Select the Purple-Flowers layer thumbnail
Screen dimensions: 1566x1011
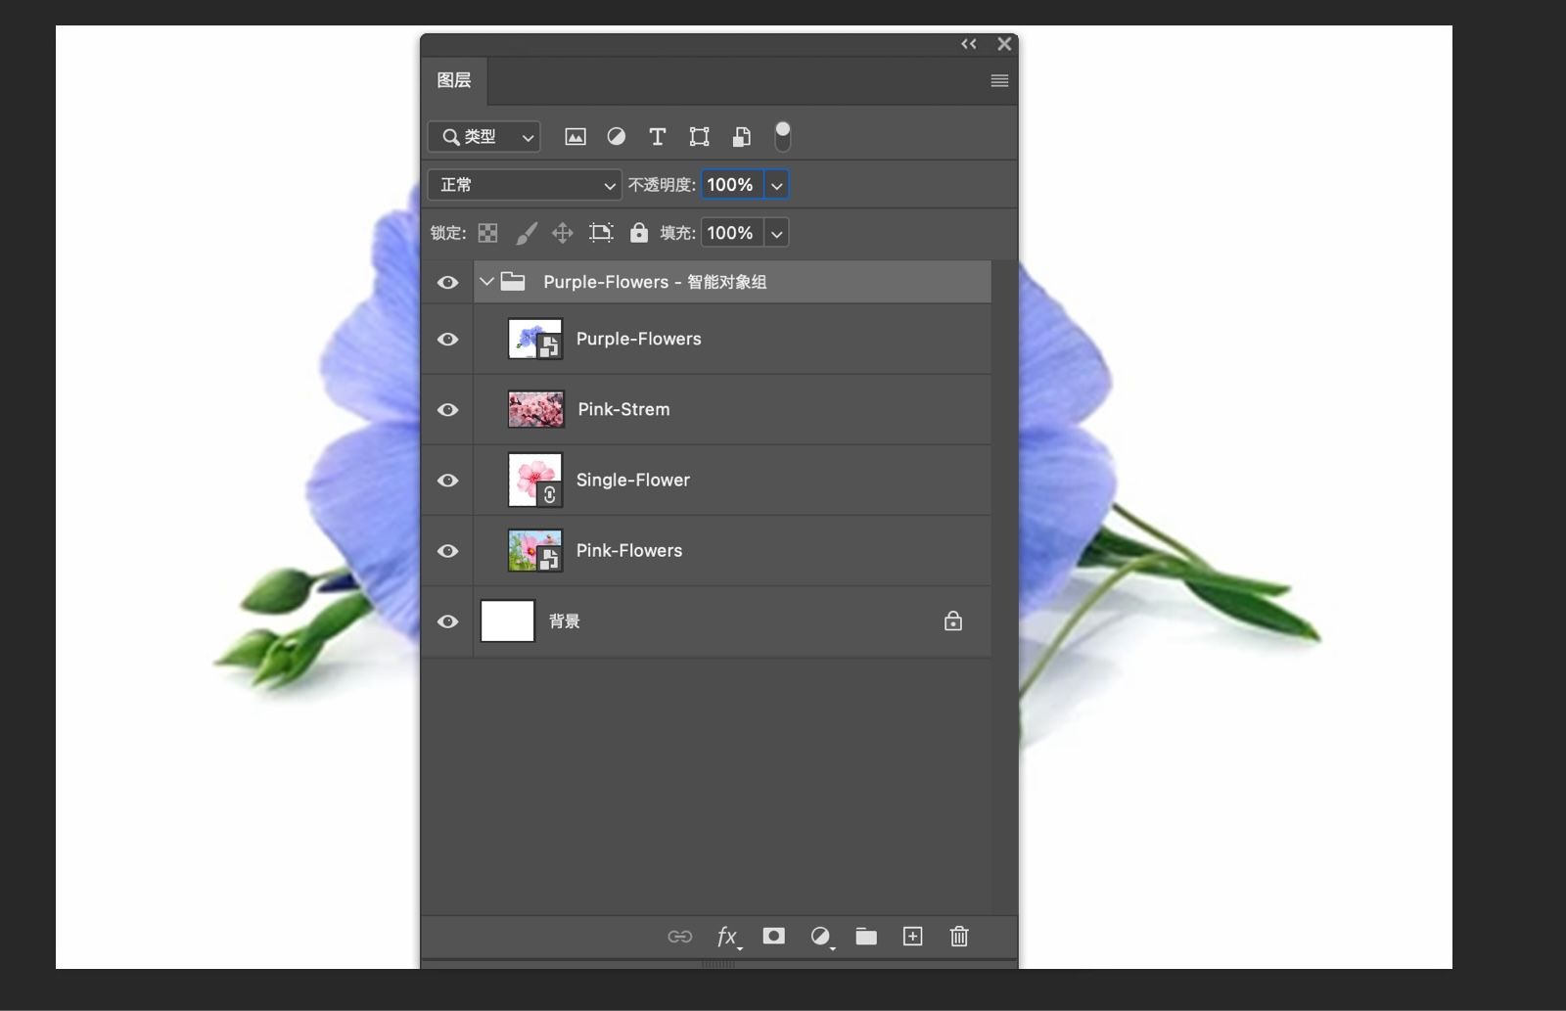tap(535, 339)
